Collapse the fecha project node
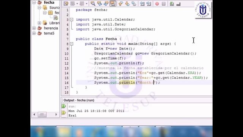 tap(34, 2)
